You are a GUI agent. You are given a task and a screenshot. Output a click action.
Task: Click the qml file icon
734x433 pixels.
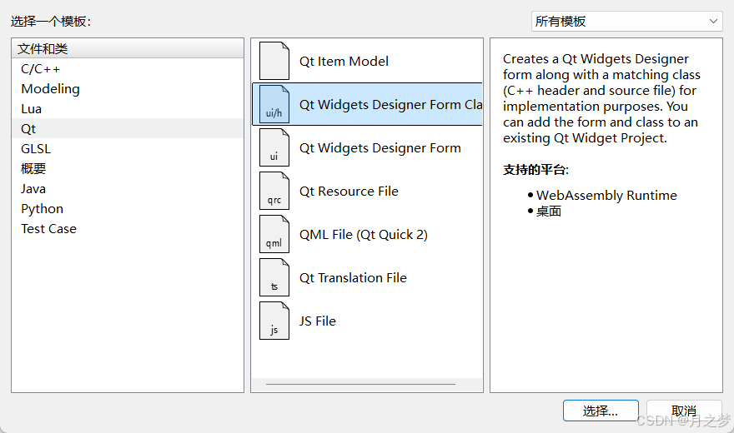(x=274, y=235)
